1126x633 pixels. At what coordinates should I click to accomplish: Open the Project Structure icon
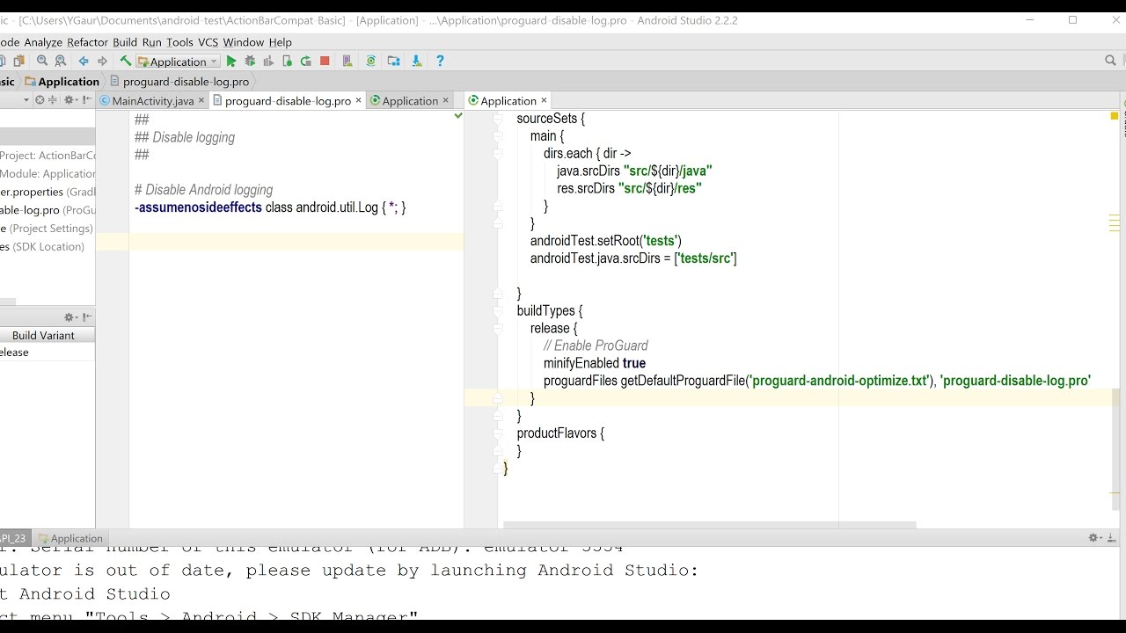[x=393, y=62]
